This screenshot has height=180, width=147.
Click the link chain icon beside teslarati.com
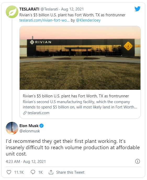click(x=25, y=113)
